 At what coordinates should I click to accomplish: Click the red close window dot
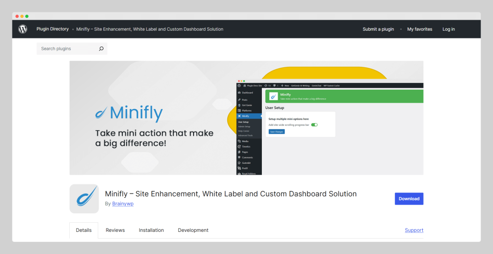pos(17,16)
